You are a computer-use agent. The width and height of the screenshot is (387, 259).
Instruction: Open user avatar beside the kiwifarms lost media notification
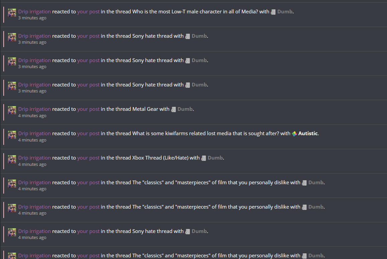pyautogui.click(x=12, y=135)
